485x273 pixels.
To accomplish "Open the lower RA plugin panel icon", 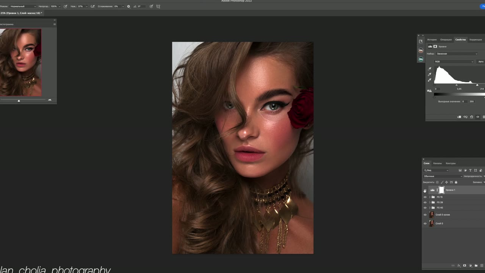I will click(x=421, y=59).
